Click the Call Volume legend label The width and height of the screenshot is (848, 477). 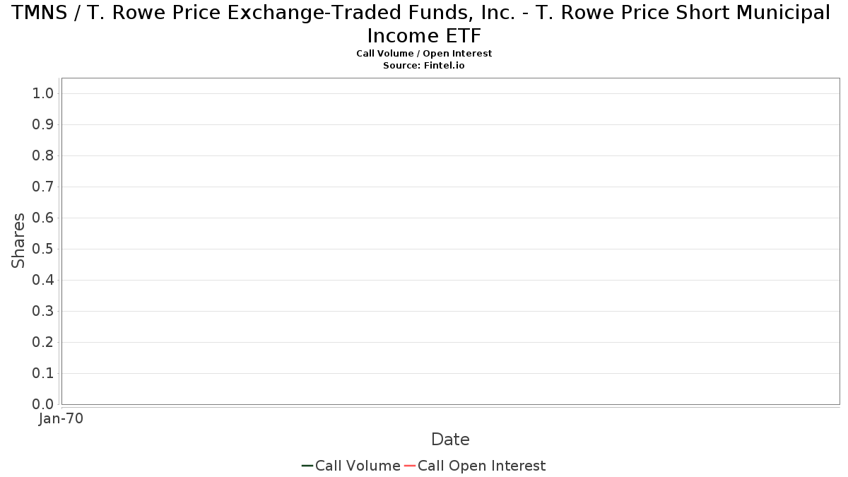click(358, 466)
